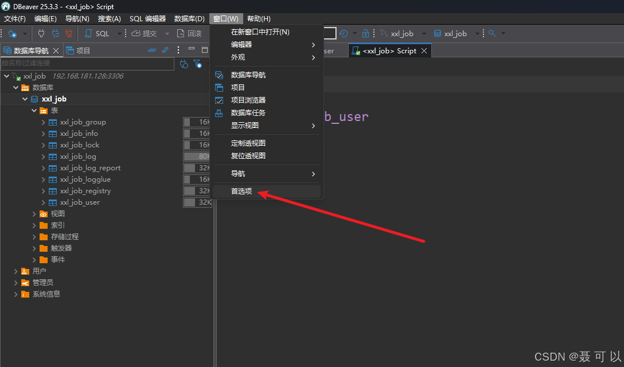This screenshot has height=367, width=624.
Task: Open the SQL editor button
Action: click(97, 33)
